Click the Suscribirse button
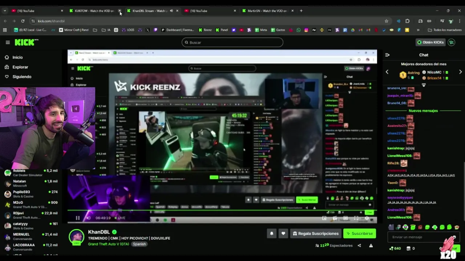This screenshot has width=465, height=261. [360, 233]
